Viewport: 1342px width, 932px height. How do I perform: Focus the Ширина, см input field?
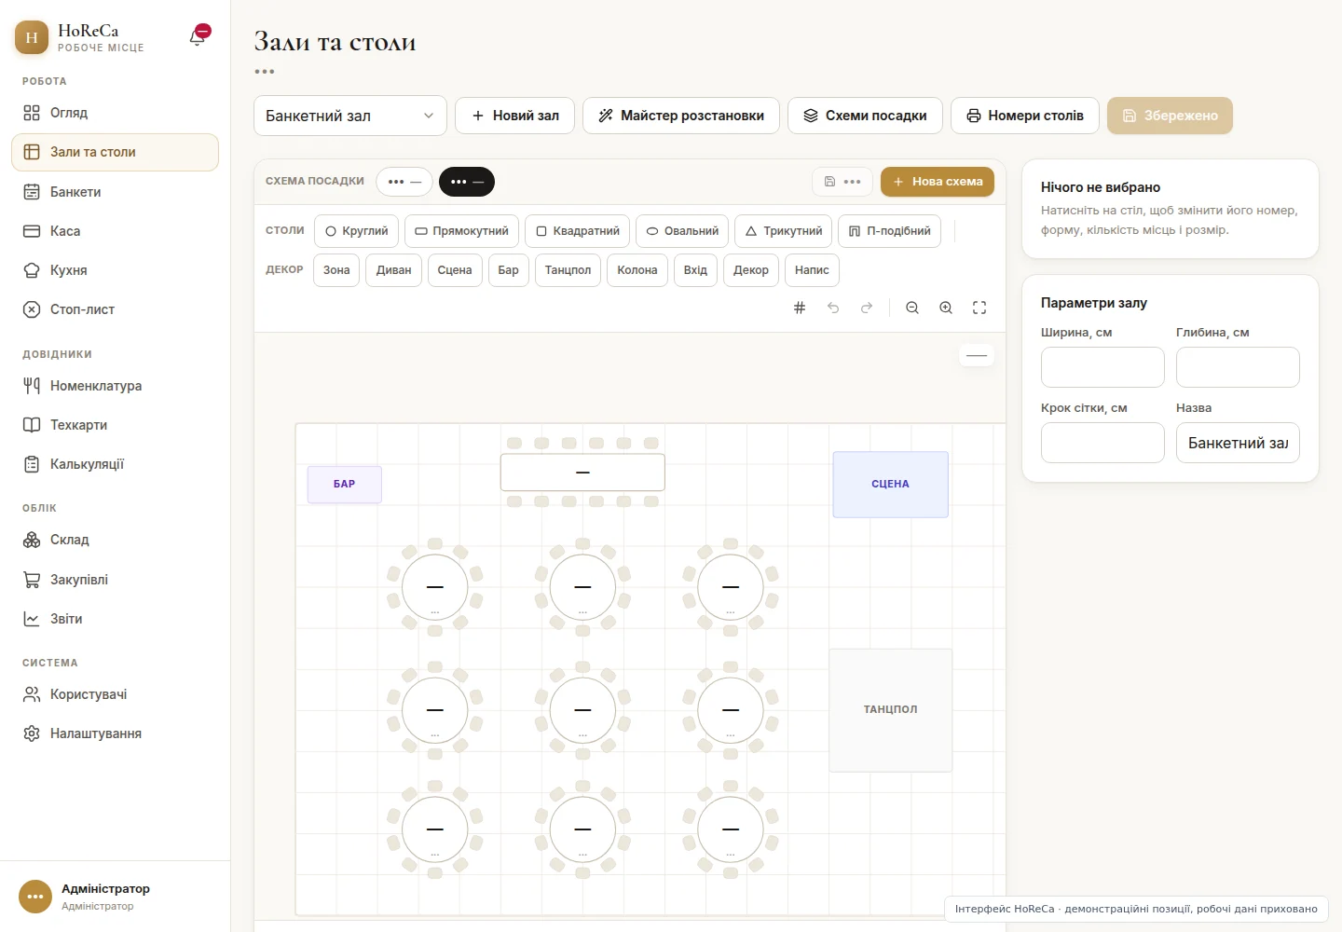point(1102,367)
